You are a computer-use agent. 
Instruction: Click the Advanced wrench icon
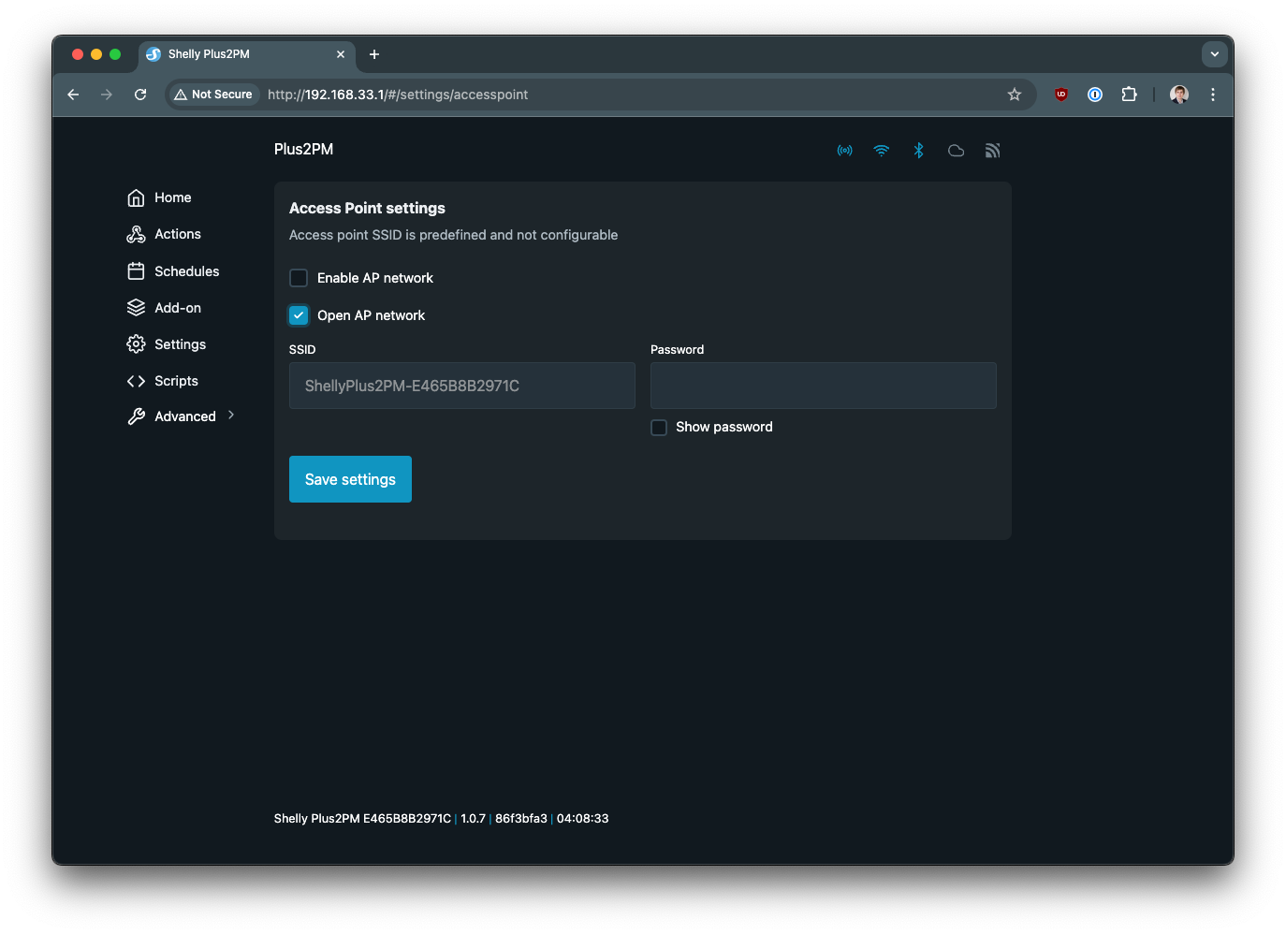pyautogui.click(x=136, y=416)
